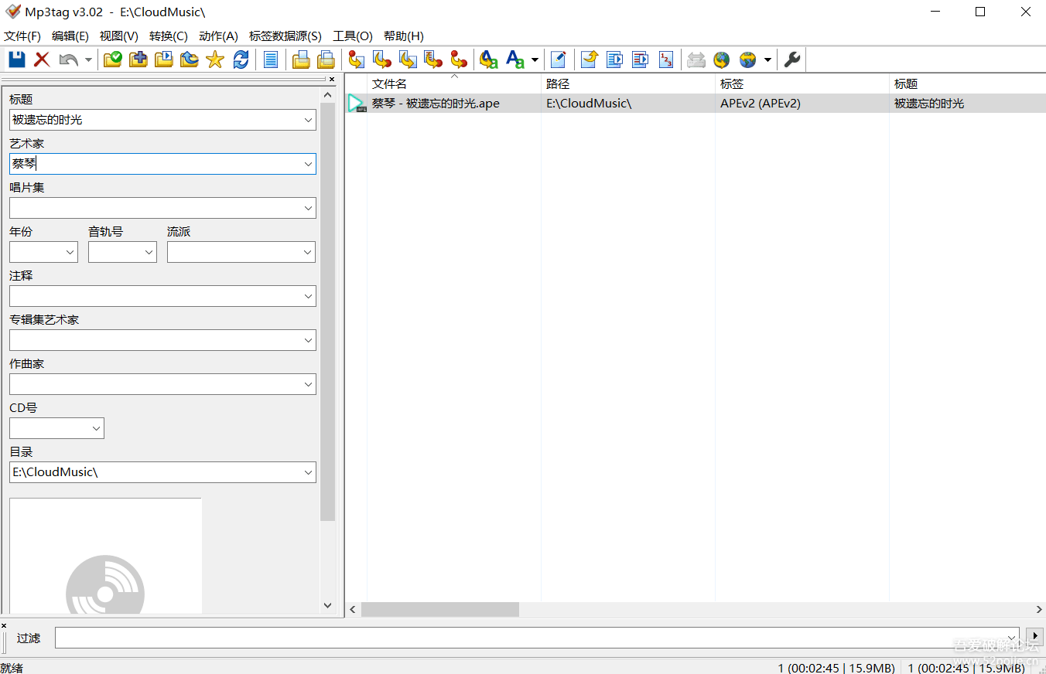Click the tag panel vertical scrollbar down arrow
The image size is (1046, 674).
(x=327, y=606)
